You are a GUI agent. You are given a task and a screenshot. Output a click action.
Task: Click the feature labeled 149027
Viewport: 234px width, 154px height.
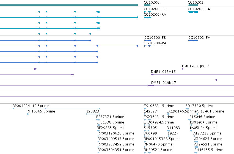[150, 111]
